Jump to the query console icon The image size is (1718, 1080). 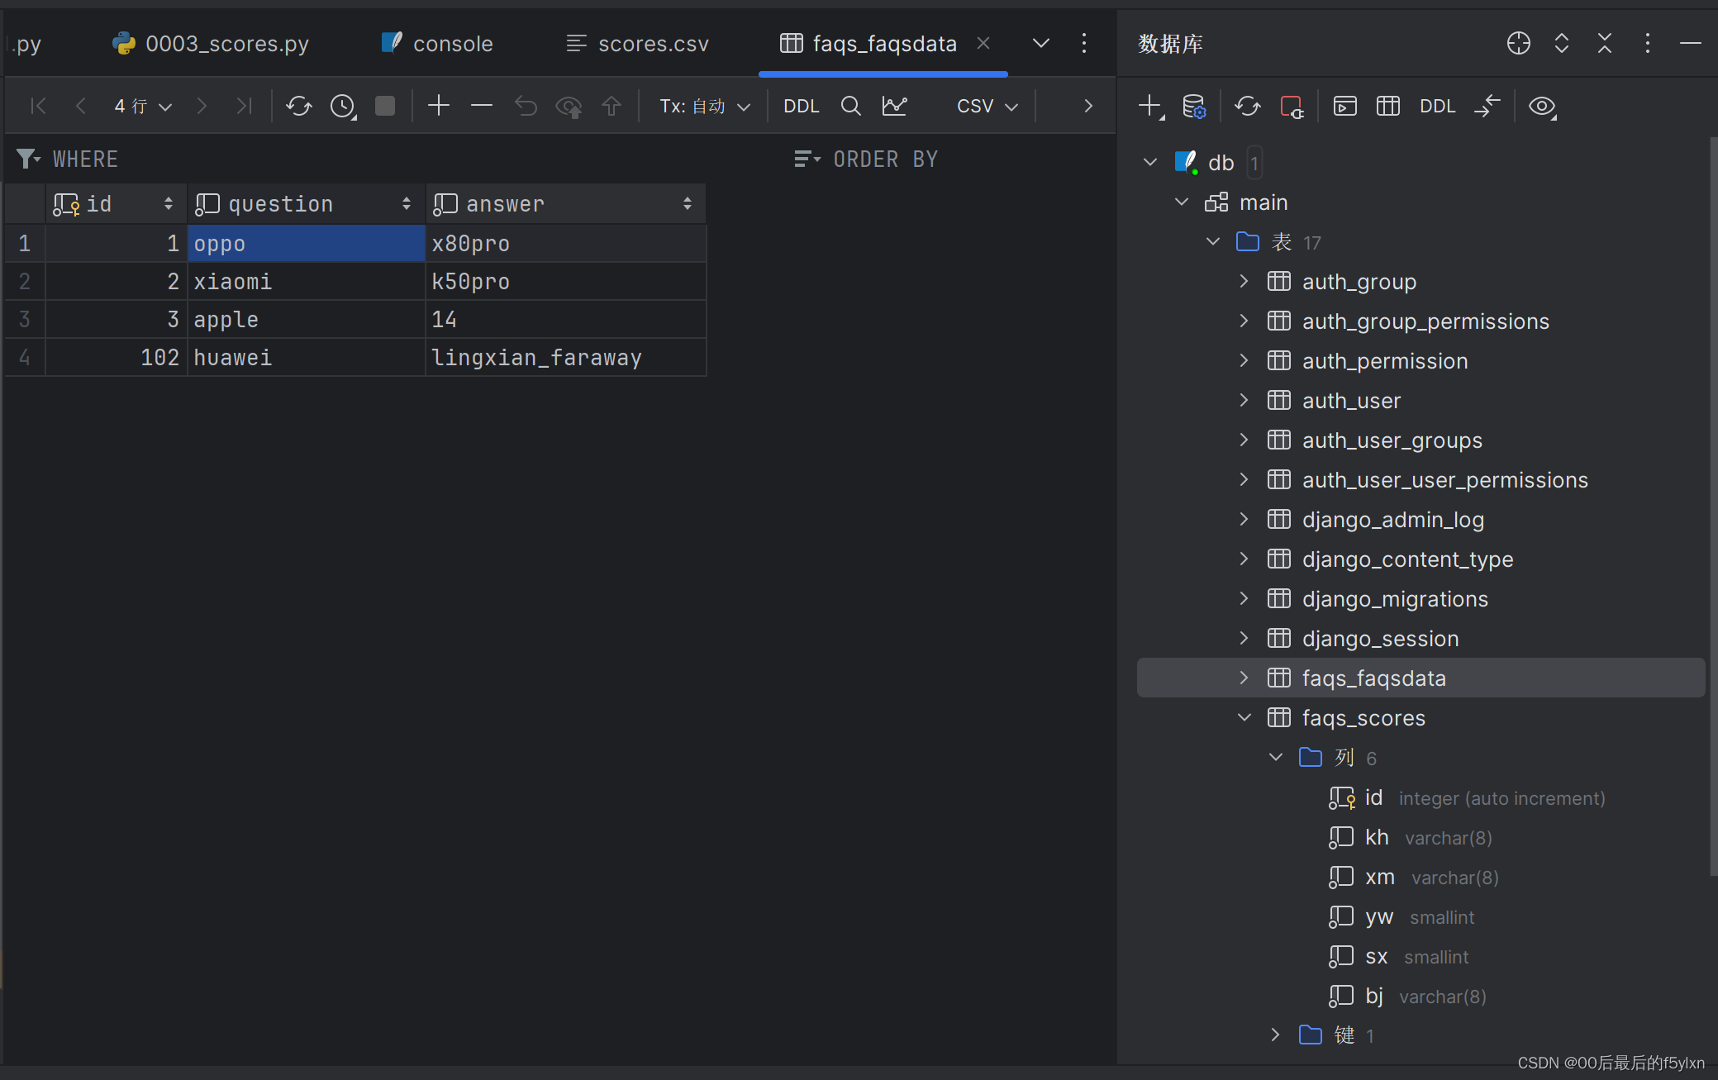tap(1344, 106)
